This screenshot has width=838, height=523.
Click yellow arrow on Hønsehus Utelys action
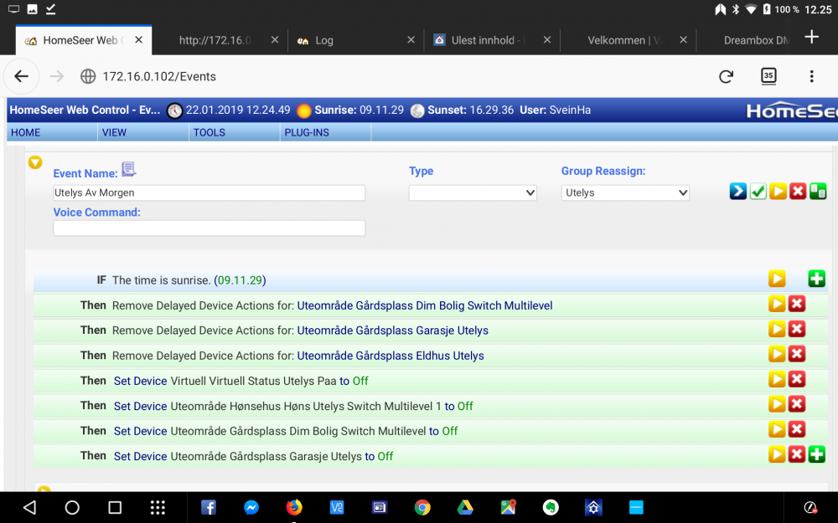point(777,405)
